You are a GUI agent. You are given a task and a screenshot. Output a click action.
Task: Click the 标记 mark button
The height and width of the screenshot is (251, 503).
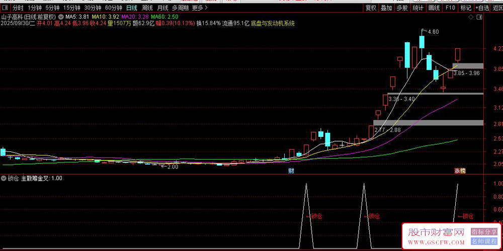click(466, 8)
